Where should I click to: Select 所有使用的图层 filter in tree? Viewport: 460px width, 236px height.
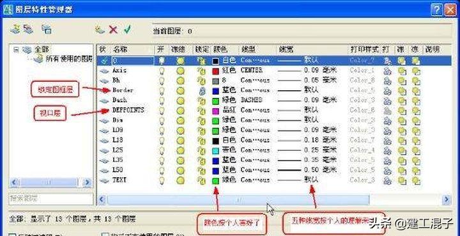click(x=68, y=59)
